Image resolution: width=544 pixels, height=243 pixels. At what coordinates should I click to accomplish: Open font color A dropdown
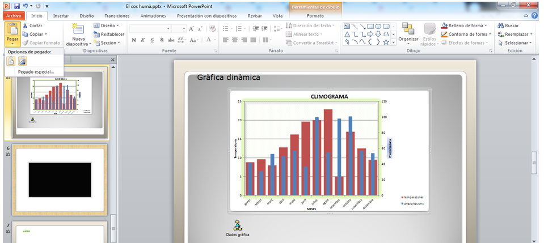(210, 40)
